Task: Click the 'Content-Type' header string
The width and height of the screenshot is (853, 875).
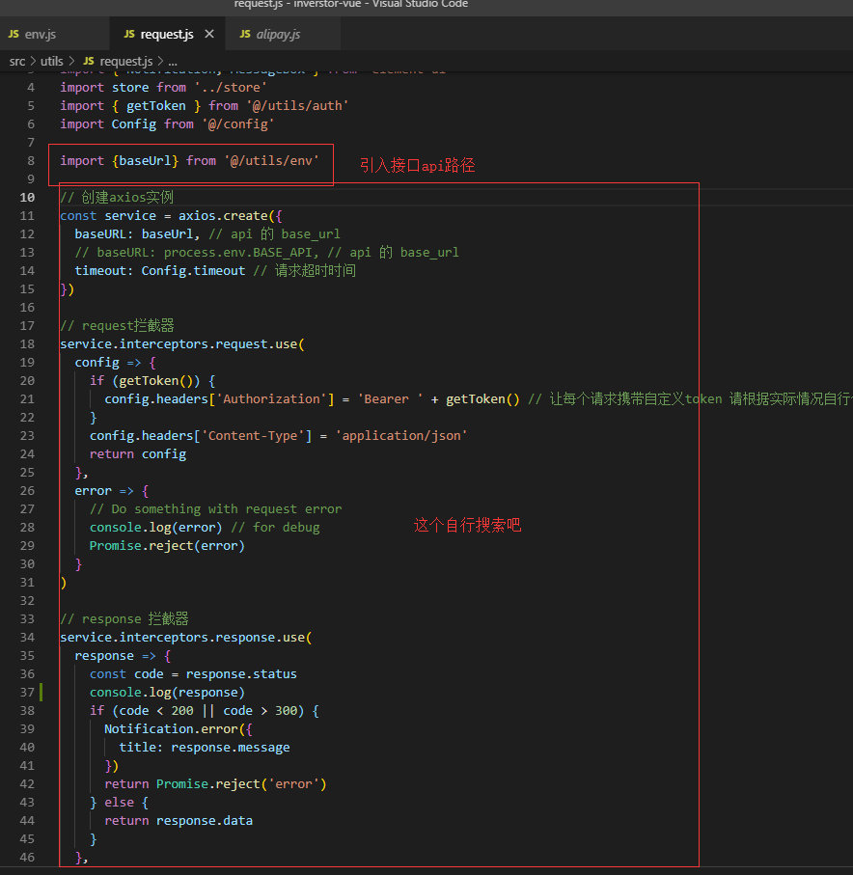Action: click(253, 436)
